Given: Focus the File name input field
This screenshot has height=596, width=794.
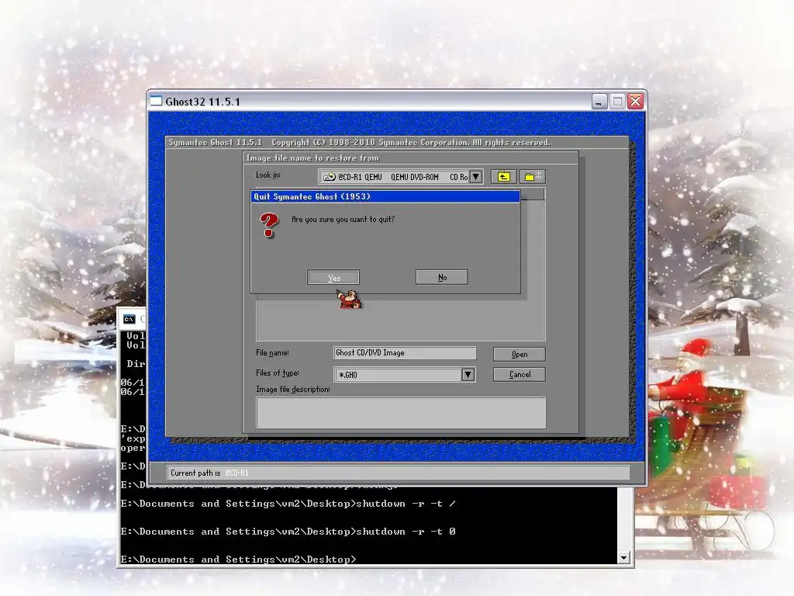Looking at the screenshot, I should click(405, 353).
